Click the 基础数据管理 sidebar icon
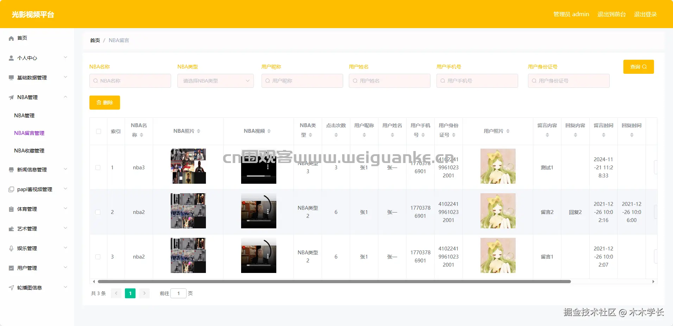The width and height of the screenshot is (673, 326). [x=11, y=78]
